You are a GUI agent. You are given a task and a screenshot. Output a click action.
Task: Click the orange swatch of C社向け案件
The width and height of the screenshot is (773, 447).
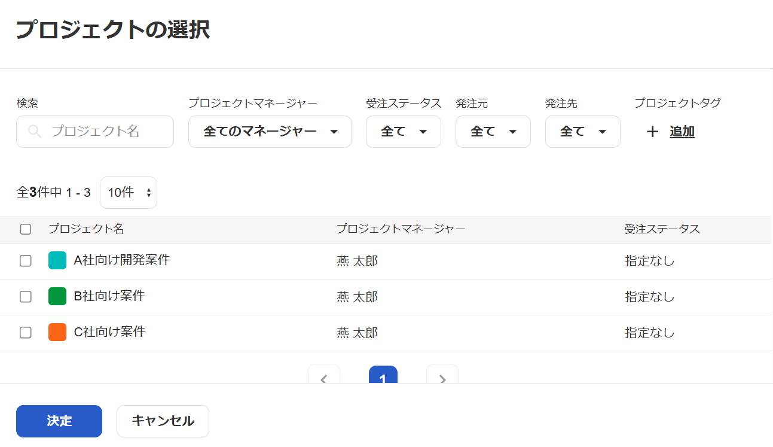pos(57,332)
